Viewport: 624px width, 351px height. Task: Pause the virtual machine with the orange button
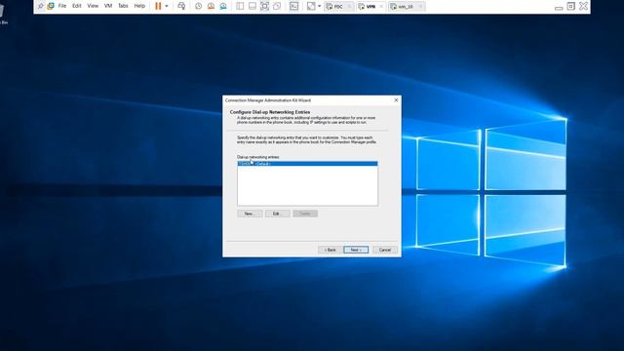point(158,6)
